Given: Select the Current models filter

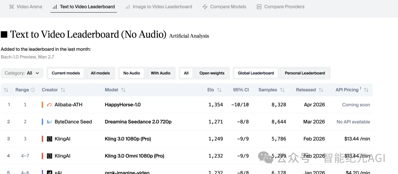Looking at the screenshot, I should [x=66, y=73].
